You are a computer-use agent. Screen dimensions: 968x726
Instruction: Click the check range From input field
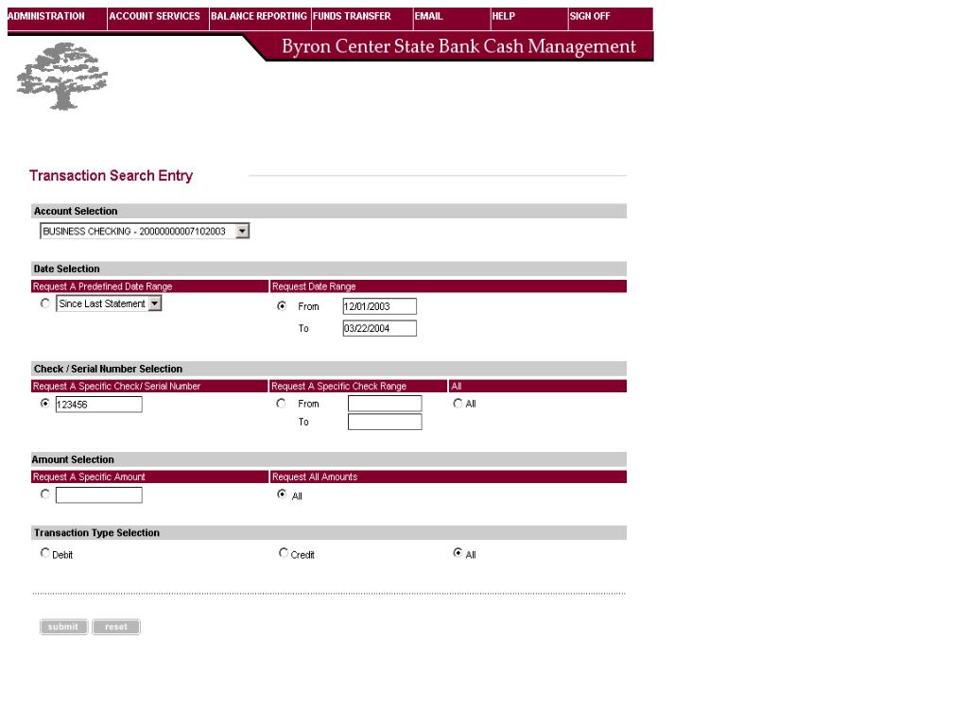[x=385, y=404]
